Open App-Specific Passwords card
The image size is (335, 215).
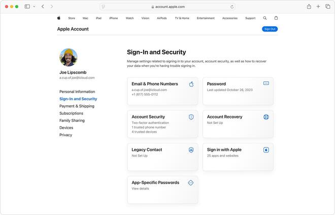(x=162, y=190)
